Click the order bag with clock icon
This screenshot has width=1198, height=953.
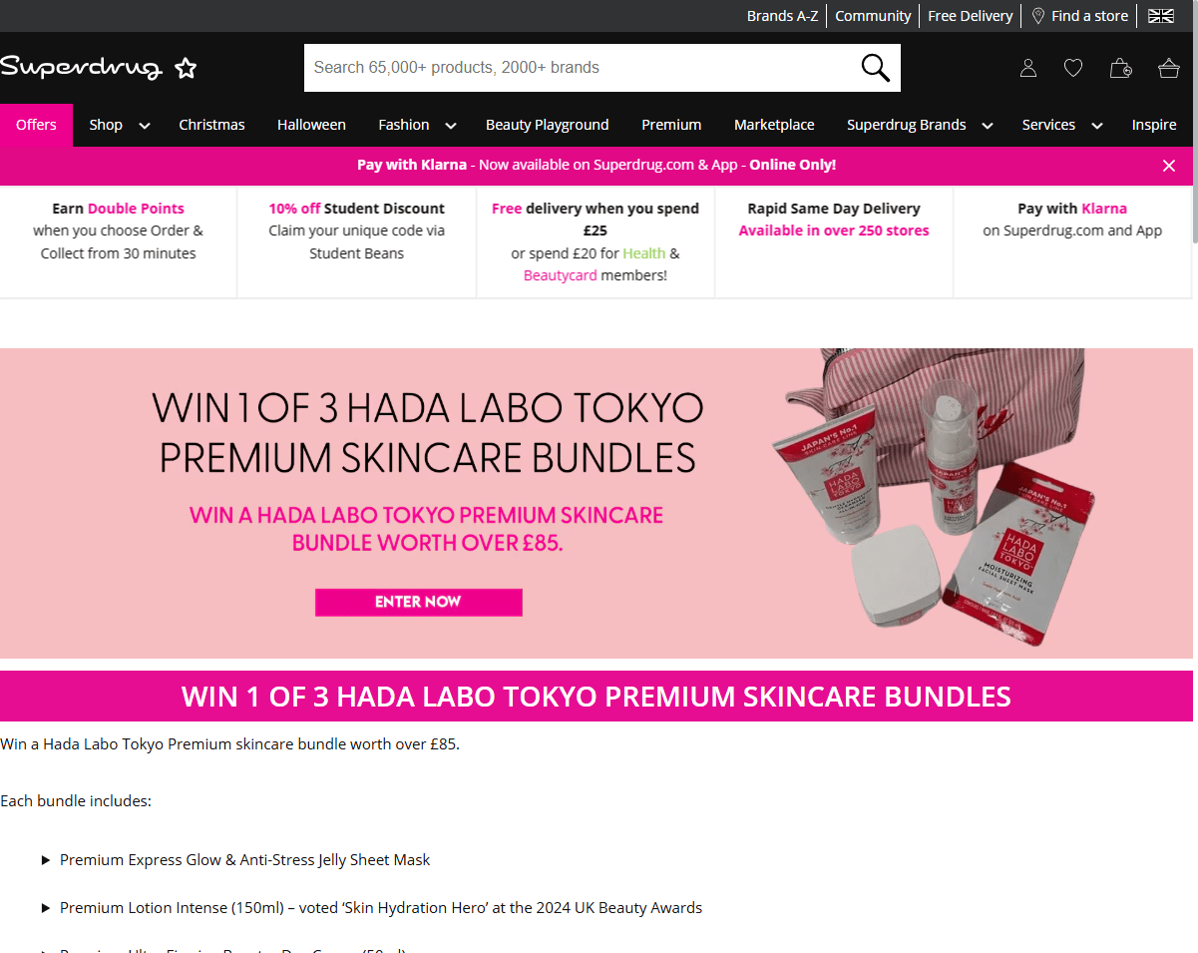[x=1121, y=68]
